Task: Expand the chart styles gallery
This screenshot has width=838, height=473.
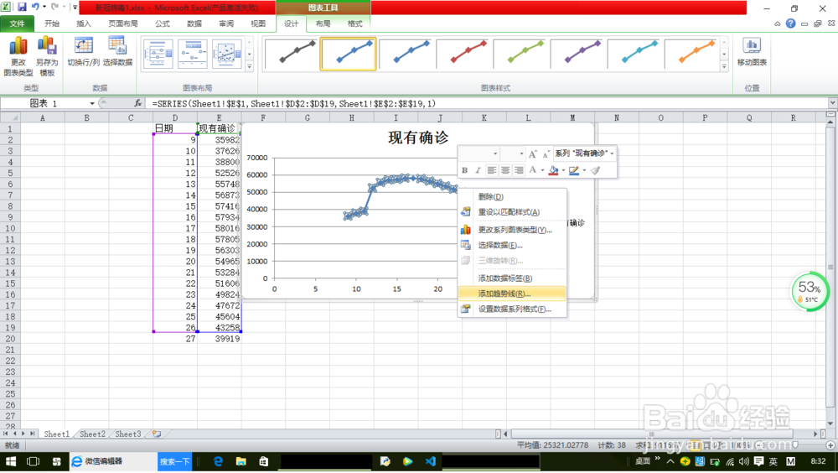Action: tap(724, 67)
